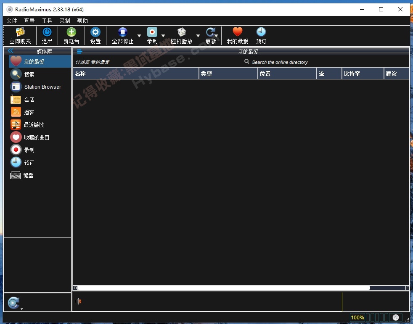Click the horizontal scrollbar thumb
The image size is (413, 324).
[224, 288]
